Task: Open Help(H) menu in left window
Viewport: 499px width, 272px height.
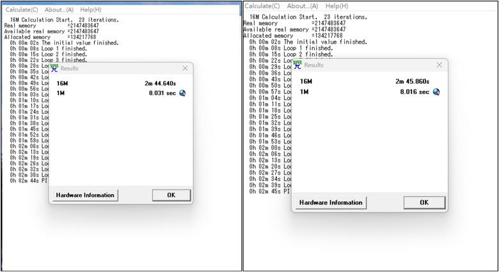Action: 91,10
